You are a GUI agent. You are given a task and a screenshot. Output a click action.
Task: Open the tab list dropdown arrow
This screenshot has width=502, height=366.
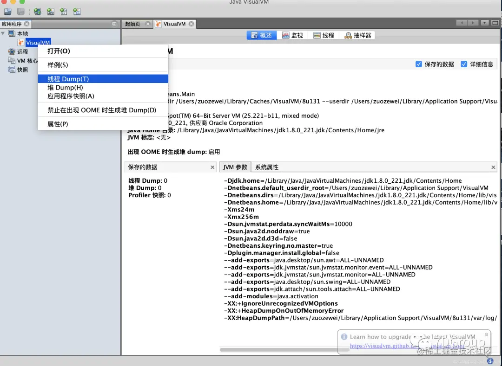tap(484, 22)
